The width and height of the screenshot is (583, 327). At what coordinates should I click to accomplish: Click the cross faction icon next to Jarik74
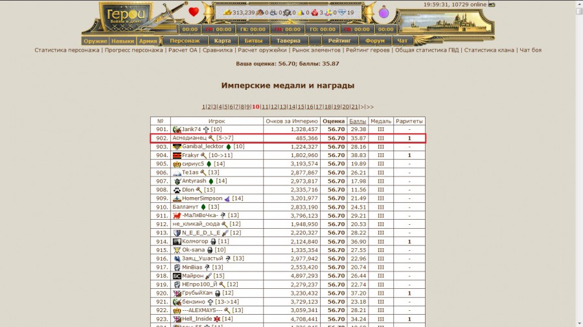(x=206, y=129)
